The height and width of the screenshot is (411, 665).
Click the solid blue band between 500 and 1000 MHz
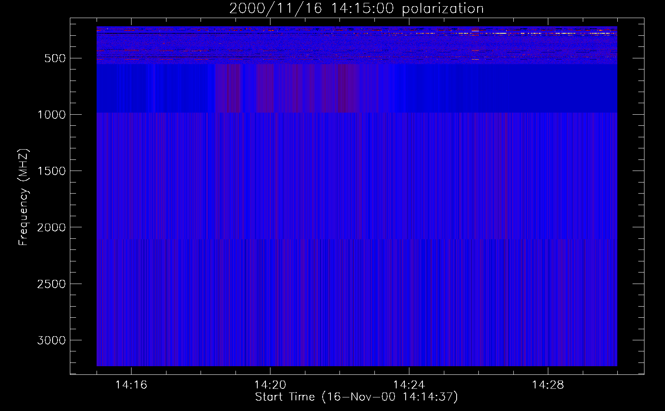coord(357,88)
